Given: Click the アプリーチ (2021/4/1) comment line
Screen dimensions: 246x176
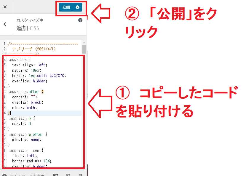Looking at the screenshot, I should pos(34,49).
